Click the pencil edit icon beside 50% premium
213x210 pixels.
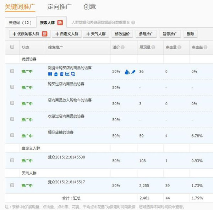(x=133, y=72)
